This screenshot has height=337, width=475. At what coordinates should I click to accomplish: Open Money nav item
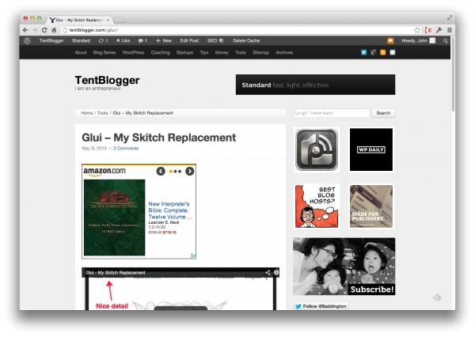coord(222,52)
